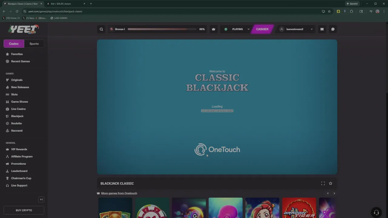Reload the page in browser

click(x=17, y=12)
